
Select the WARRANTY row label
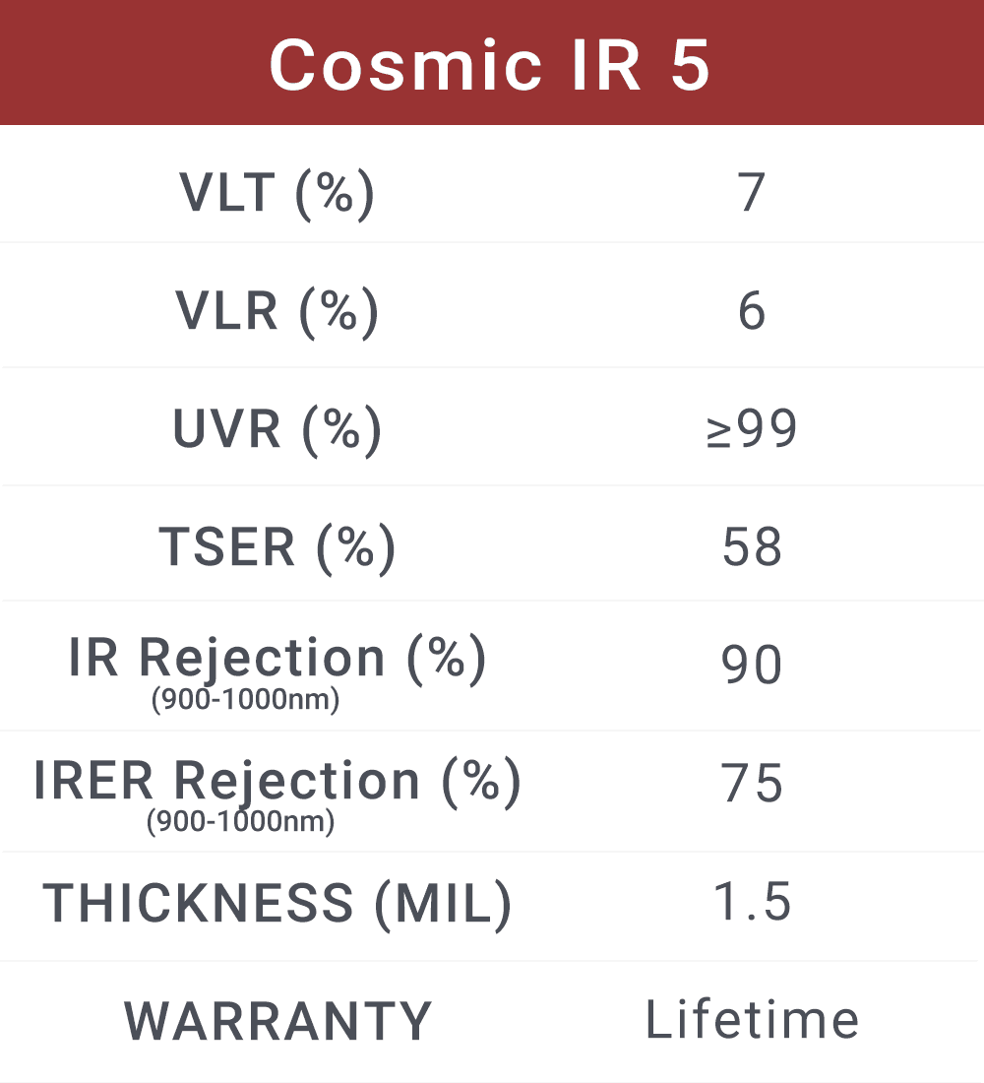[x=277, y=1021]
